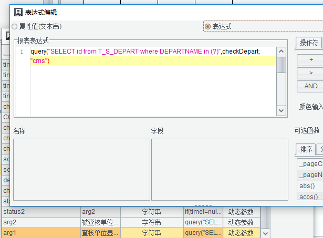Switch to the 操作符 tab
323x238 pixels.
pos(309,43)
